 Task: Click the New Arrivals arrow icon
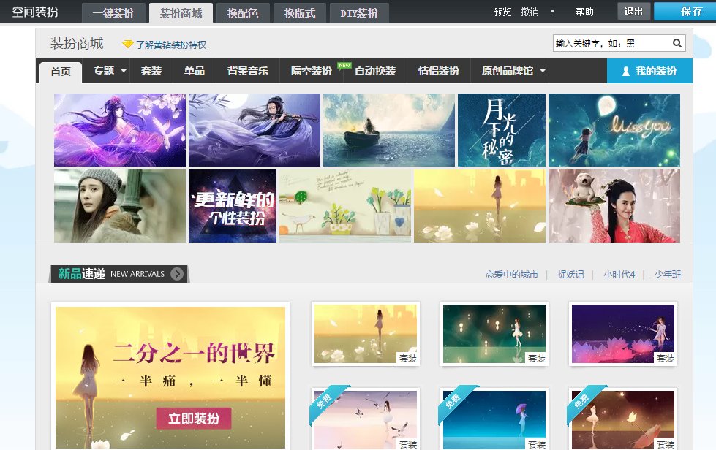(x=177, y=274)
